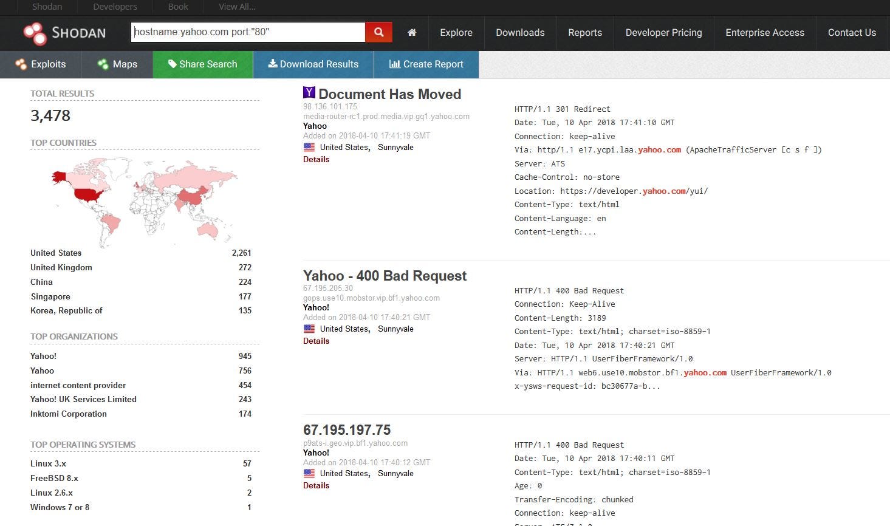Click US flag in 67.195.205.30 result
890x526 pixels.
pyautogui.click(x=309, y=329)
